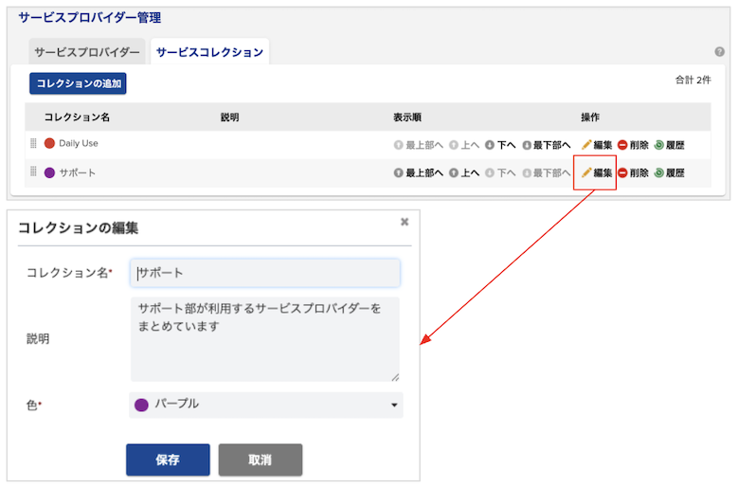This screenshot has height=487, width=738.
Task: Delete the Daily Use collection
Action: [x=633, y=145]
